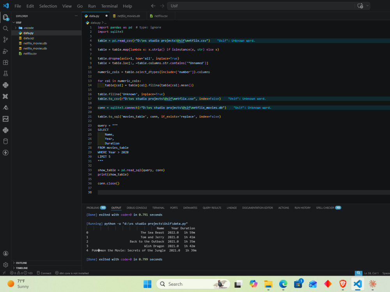
Task: Open Task View from taskbar
Action: point(238,284)
